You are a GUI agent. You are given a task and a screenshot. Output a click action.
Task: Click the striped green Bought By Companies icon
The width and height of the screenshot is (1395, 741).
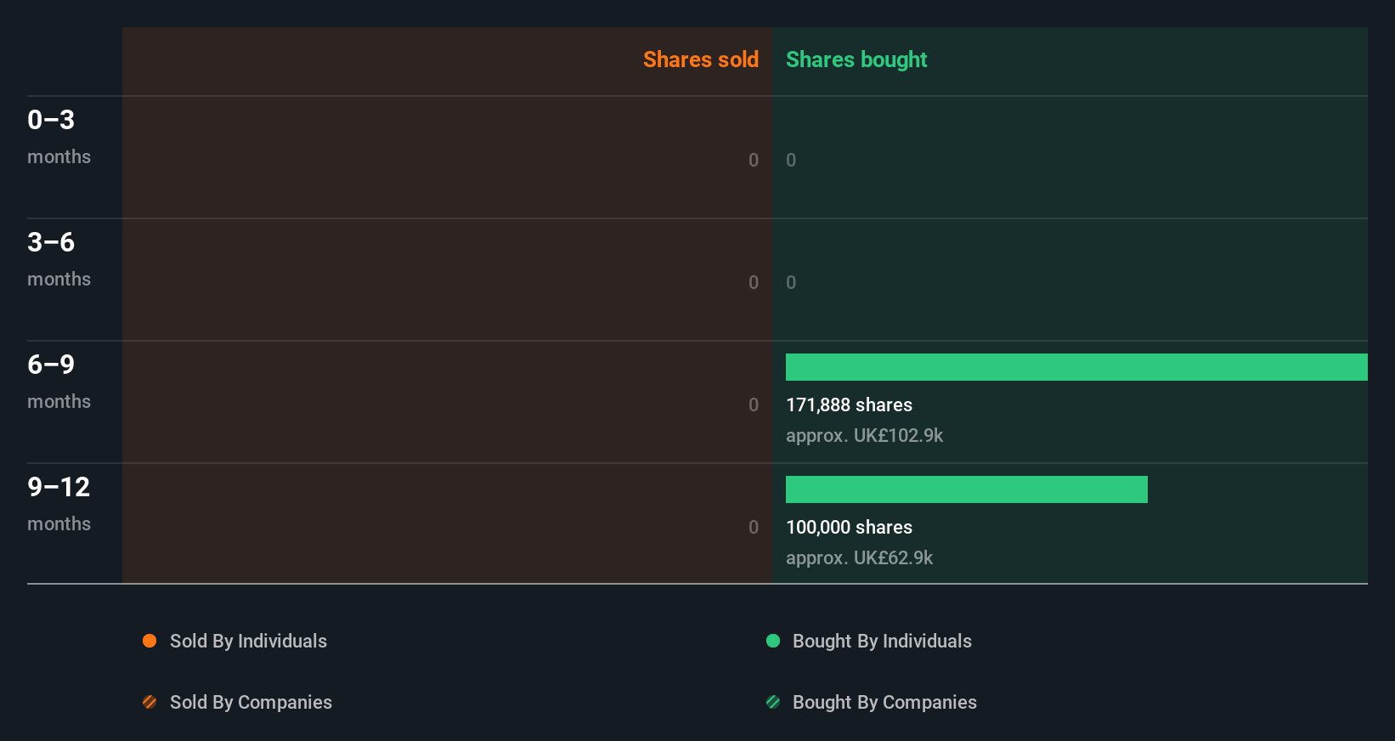[x=773, y=702]
